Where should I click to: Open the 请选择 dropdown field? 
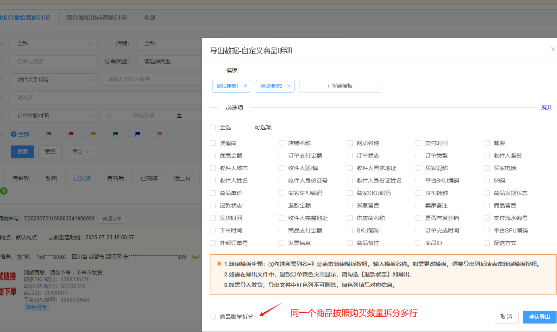pos(106,98)
